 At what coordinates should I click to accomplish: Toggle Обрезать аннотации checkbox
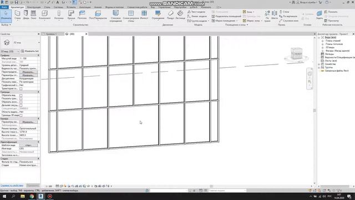pyautogui.click(x=21, y=102)
